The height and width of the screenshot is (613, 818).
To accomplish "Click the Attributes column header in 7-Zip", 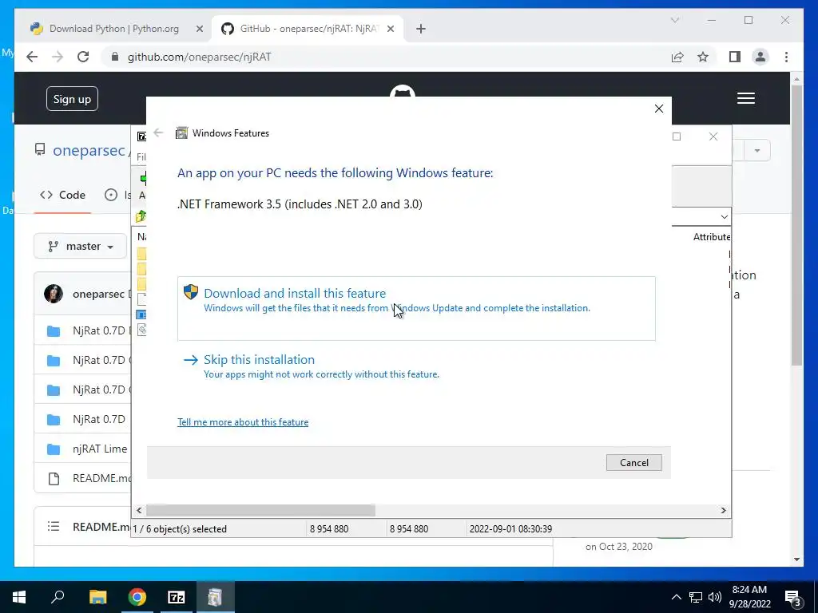I will (x=712, y=236).
